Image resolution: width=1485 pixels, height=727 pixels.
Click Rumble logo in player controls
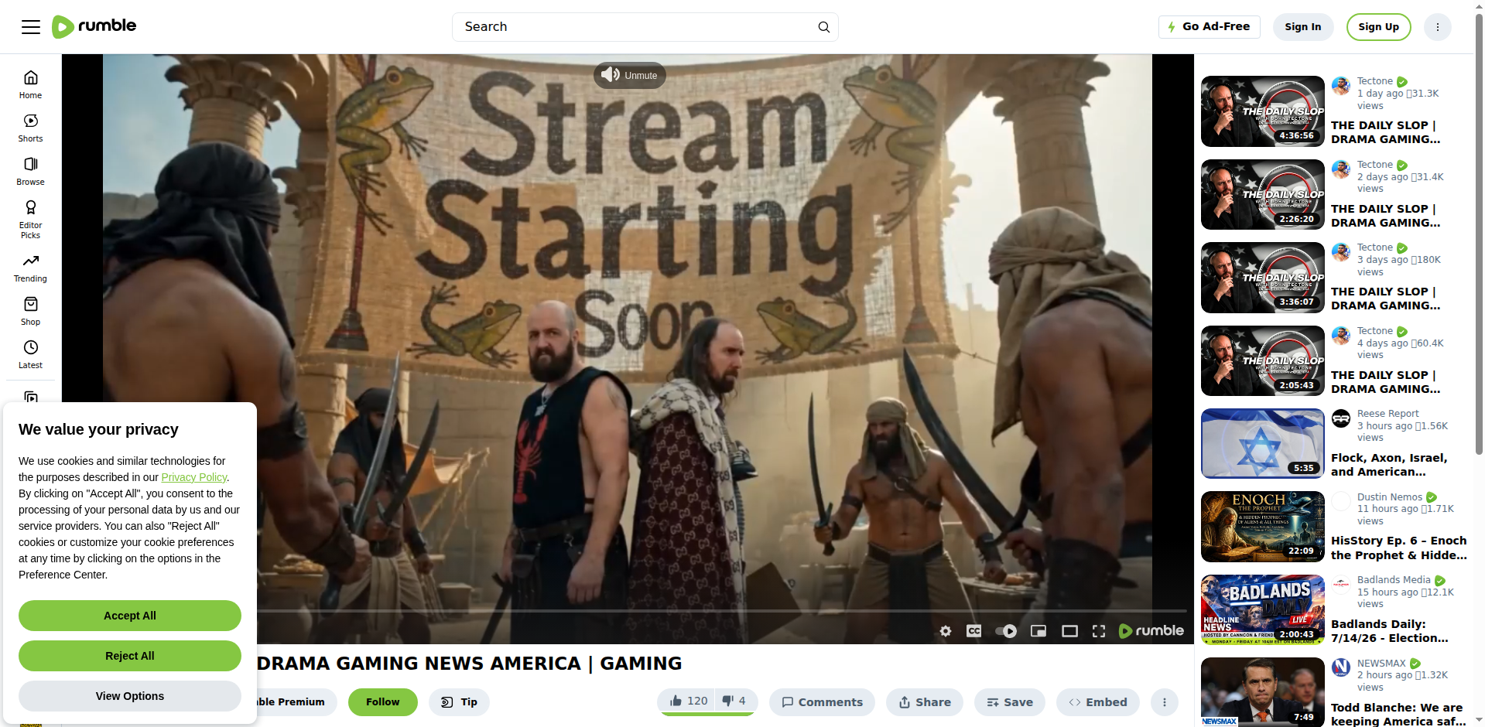point(1151,631)
